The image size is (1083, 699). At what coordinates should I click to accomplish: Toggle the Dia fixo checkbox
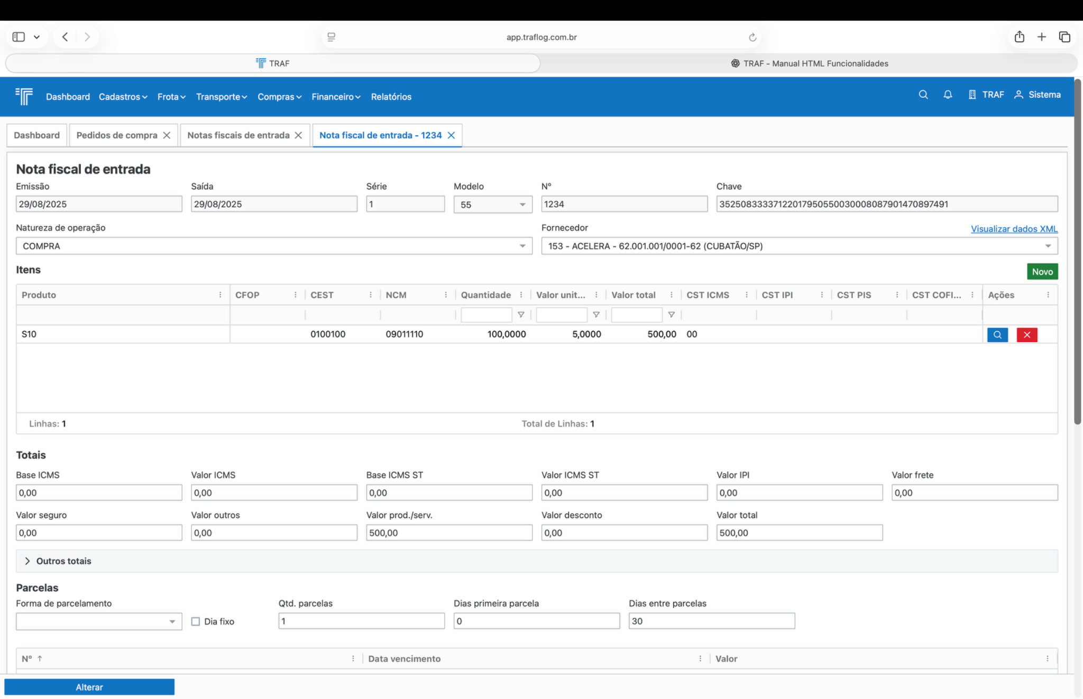click(196, 621)
